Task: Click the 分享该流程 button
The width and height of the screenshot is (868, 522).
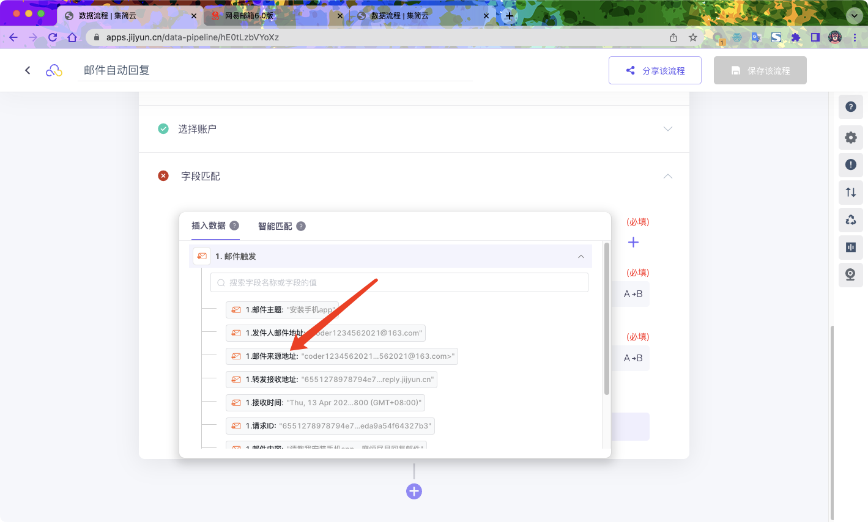Action: point(655,71)
